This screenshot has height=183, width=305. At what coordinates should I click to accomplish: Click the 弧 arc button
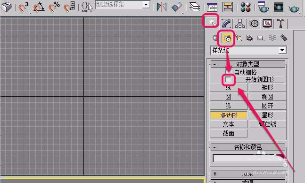click(x=229, y=106)
